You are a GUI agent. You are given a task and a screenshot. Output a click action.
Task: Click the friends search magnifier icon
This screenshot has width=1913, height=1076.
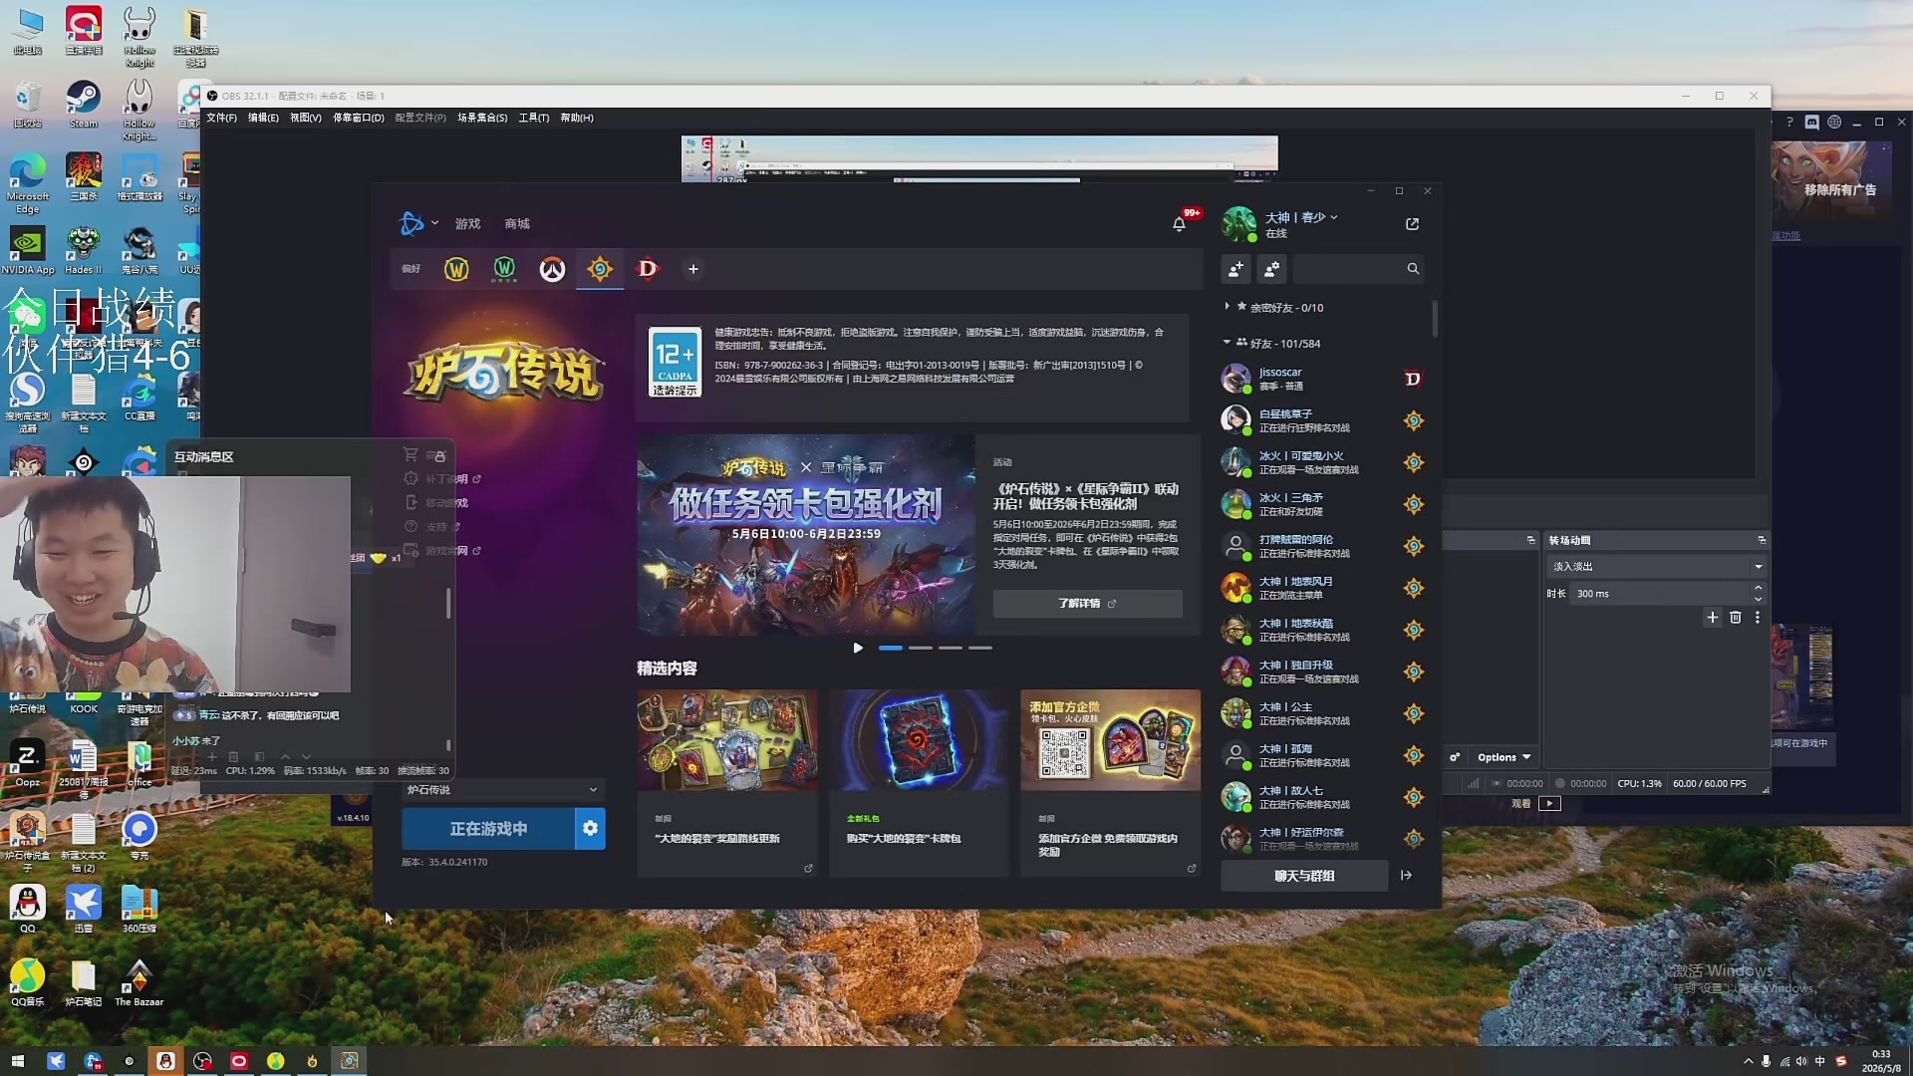click(x=1413, y=269)
